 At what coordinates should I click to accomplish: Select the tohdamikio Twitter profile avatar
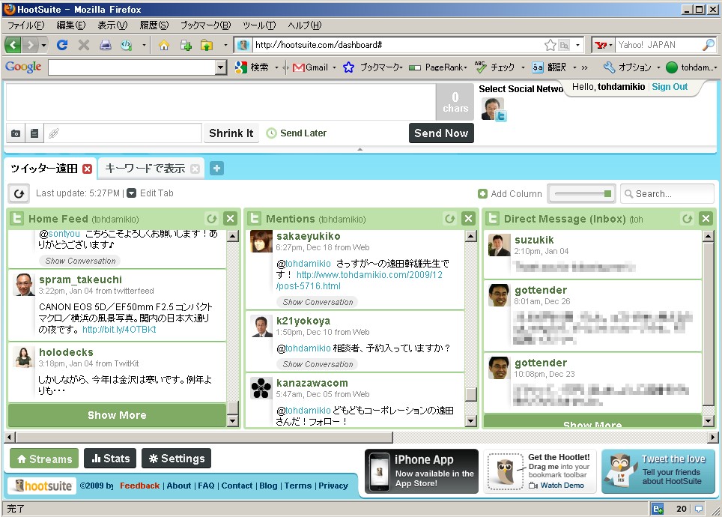(x=493, y=109)
